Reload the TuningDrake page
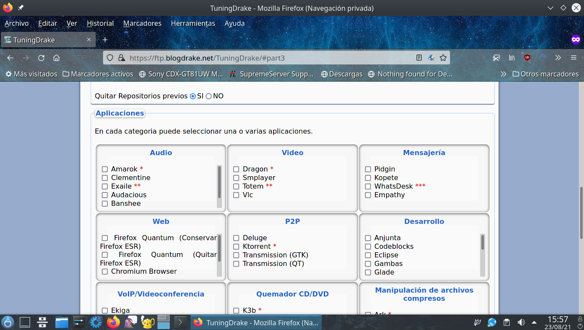 click(x=41, y=58)
